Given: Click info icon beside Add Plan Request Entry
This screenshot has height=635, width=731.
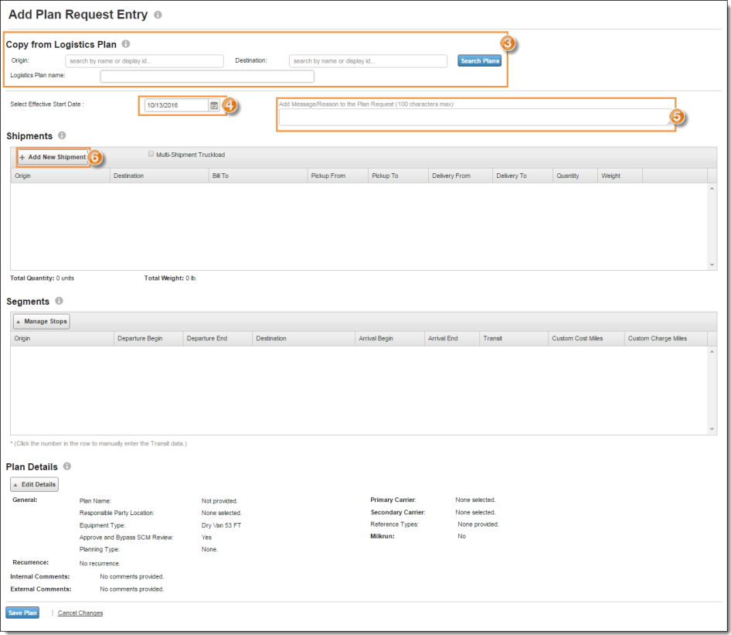Looking at the screenshot, I should pos(158,15).
